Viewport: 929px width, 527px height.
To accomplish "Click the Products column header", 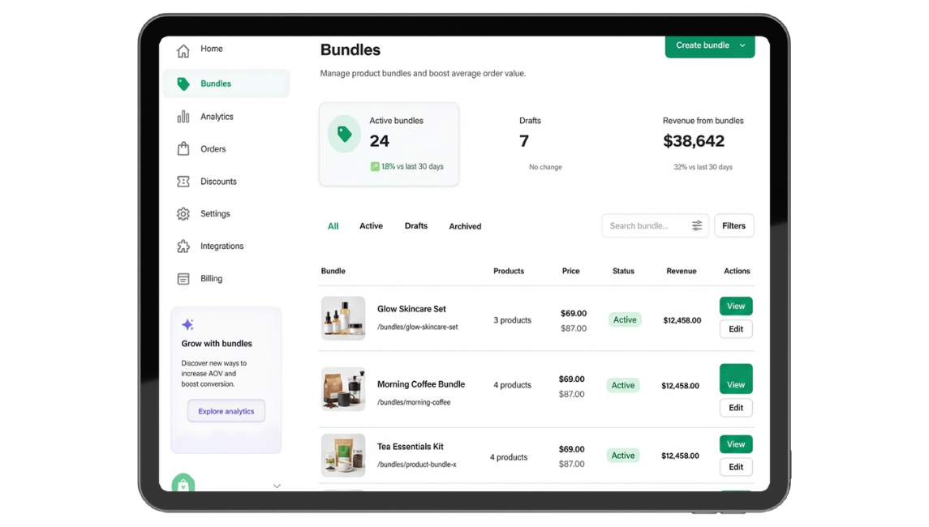I will click(509, 271).
